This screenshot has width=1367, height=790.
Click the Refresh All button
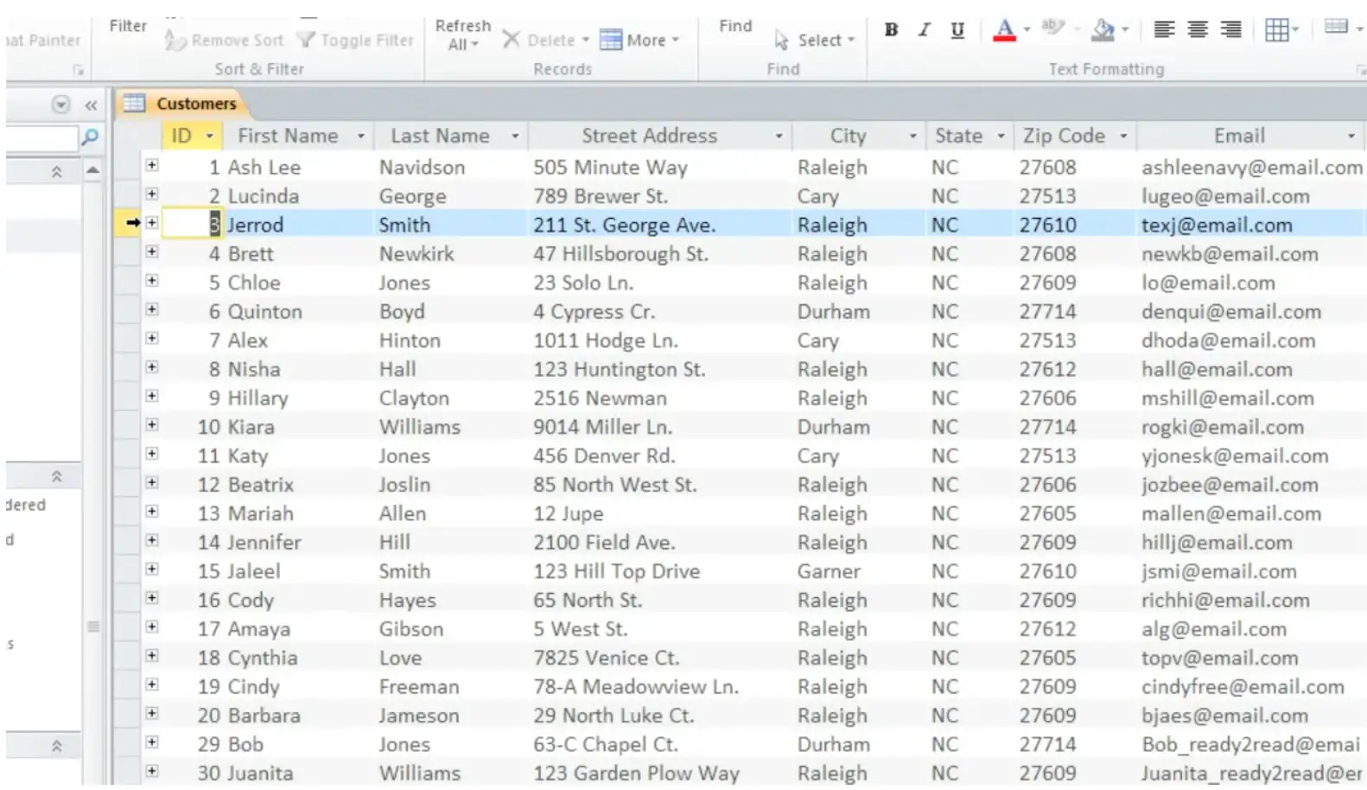pos(462,35)
